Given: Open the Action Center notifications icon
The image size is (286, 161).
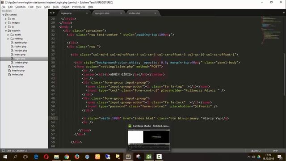Looking at the screenshot, I should (x=280, y=157).
